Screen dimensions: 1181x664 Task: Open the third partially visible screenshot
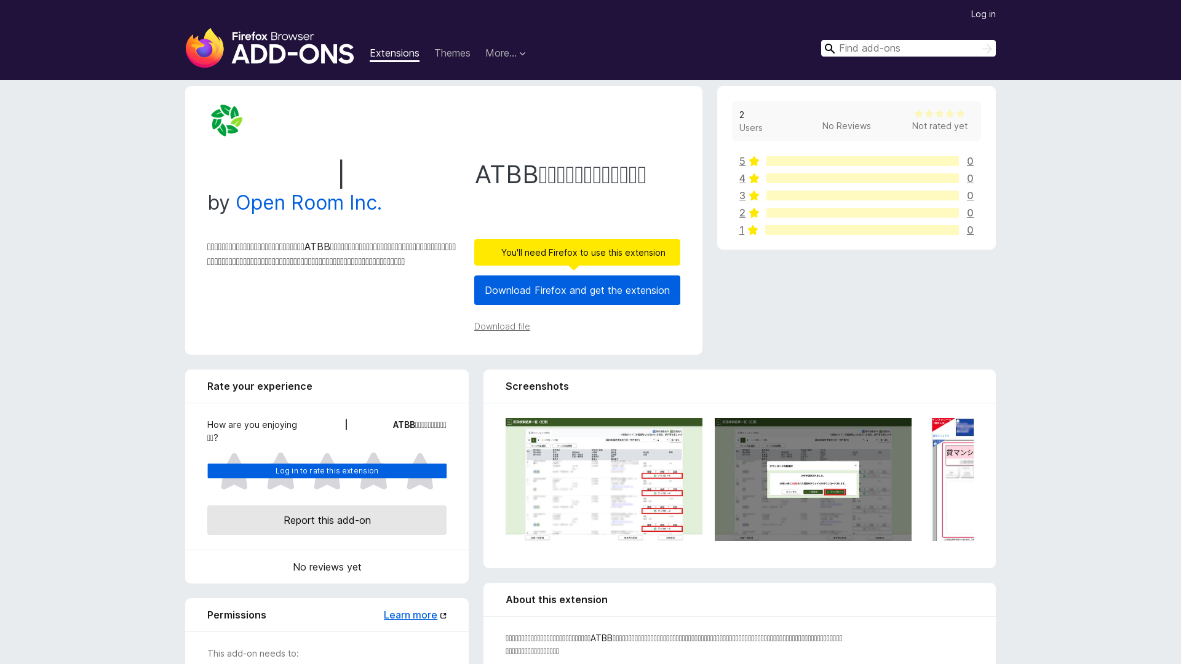tap(953, 480)
